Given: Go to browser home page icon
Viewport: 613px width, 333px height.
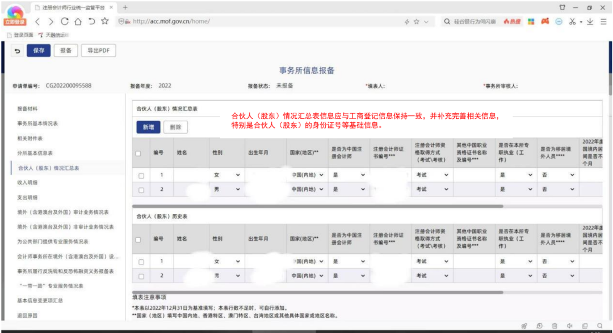Looking at the screenshot, I should 78,22.
